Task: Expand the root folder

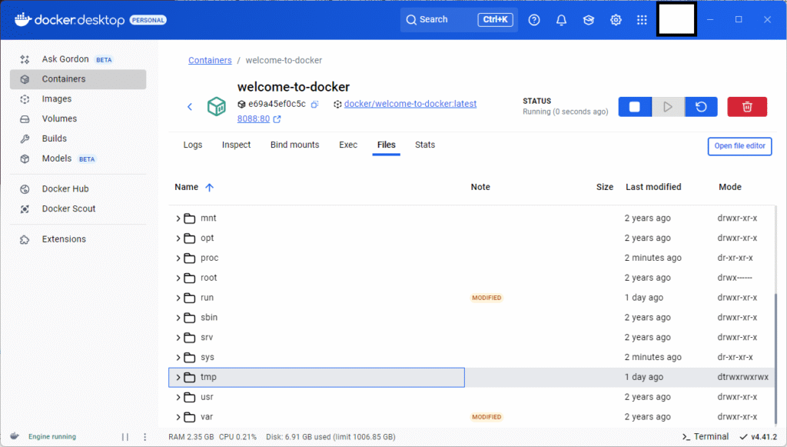Action: (x=178, y=278)
